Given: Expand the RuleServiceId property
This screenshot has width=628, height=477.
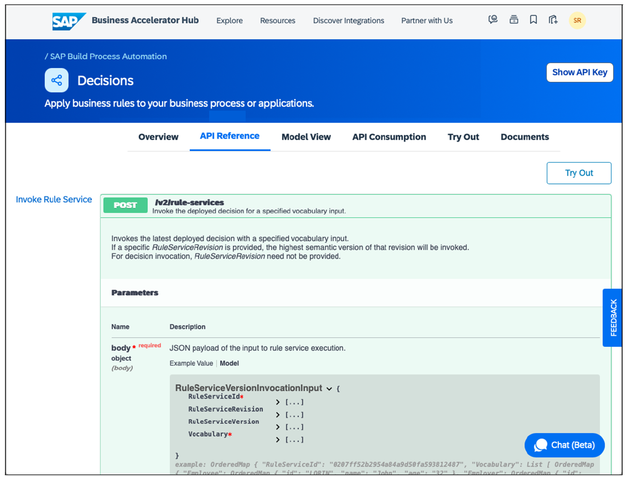Looking at the screenshot, I should pos(278,403).
